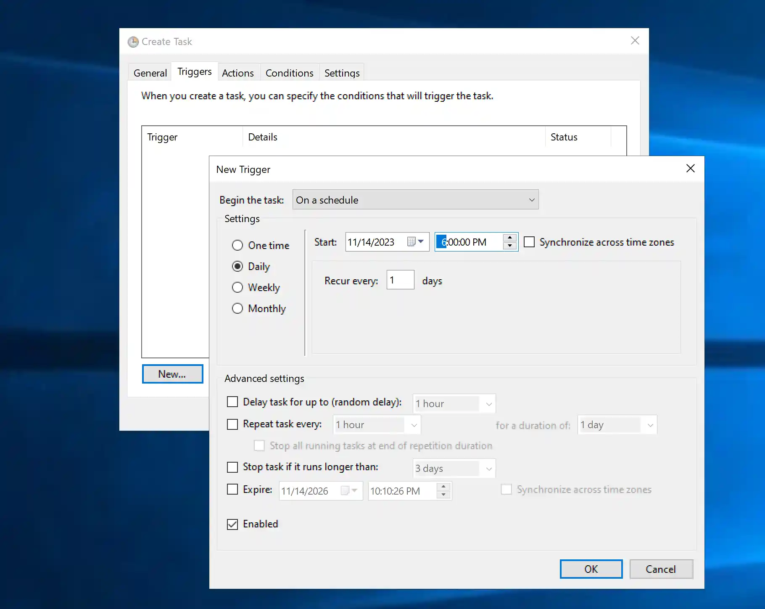
Task: Enable Synchronize across time zones for Start
Action: point(529,242)
